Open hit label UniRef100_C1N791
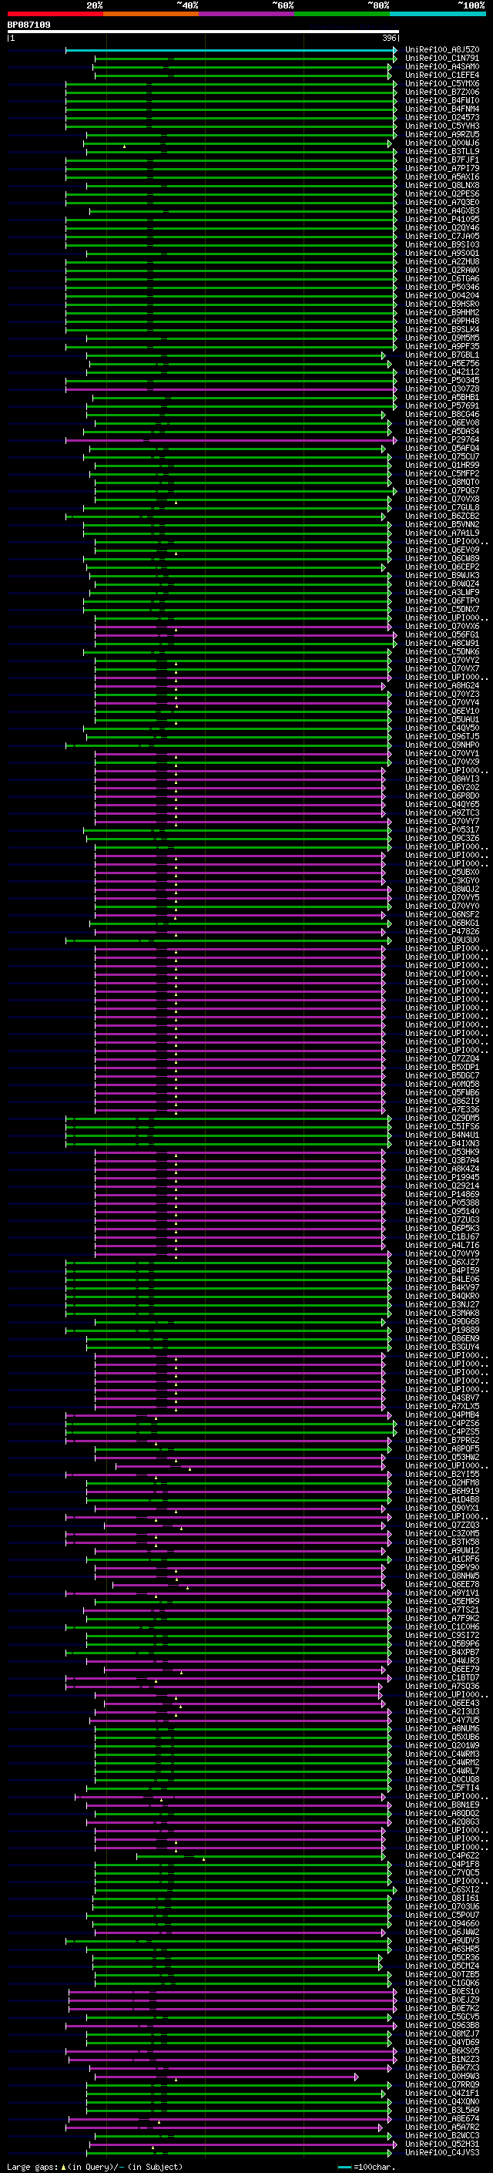493x2173 pixels. (x=442, y=59)
